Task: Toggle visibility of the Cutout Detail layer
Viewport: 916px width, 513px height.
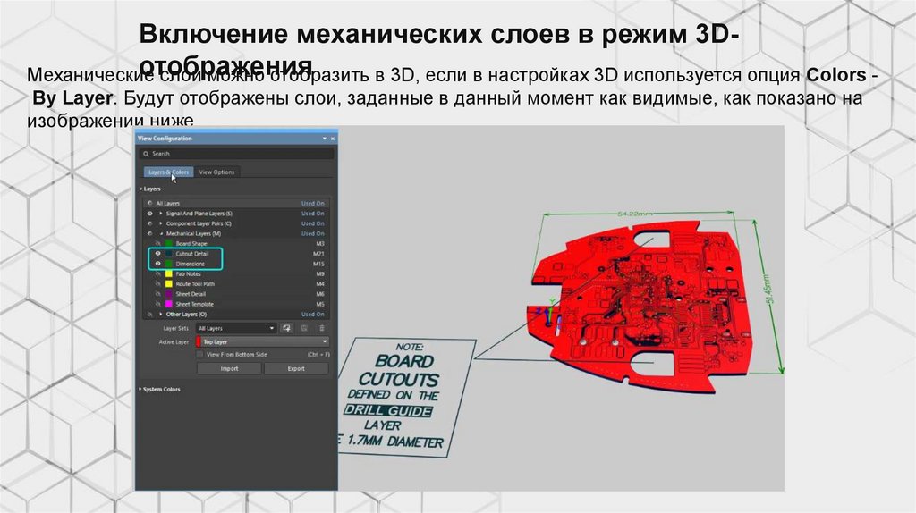Action: click(x=158, y=254)
